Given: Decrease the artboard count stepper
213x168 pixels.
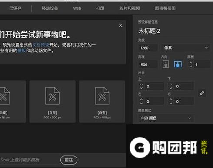Looking at the screenshot, I should 190,67.
